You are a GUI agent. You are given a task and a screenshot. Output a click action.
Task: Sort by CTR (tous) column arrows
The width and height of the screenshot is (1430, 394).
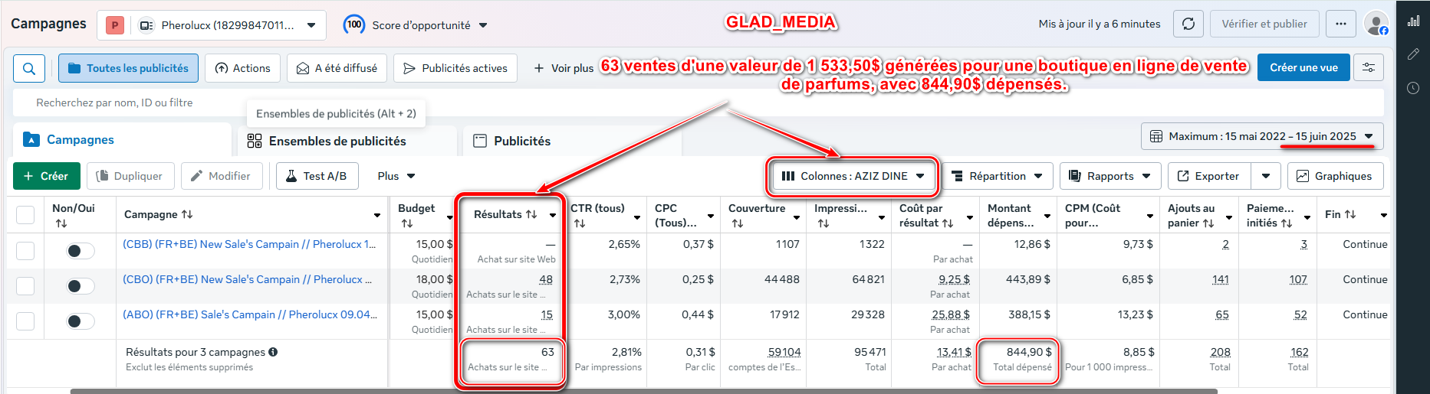pyautogui.click(x=580, y=223)
